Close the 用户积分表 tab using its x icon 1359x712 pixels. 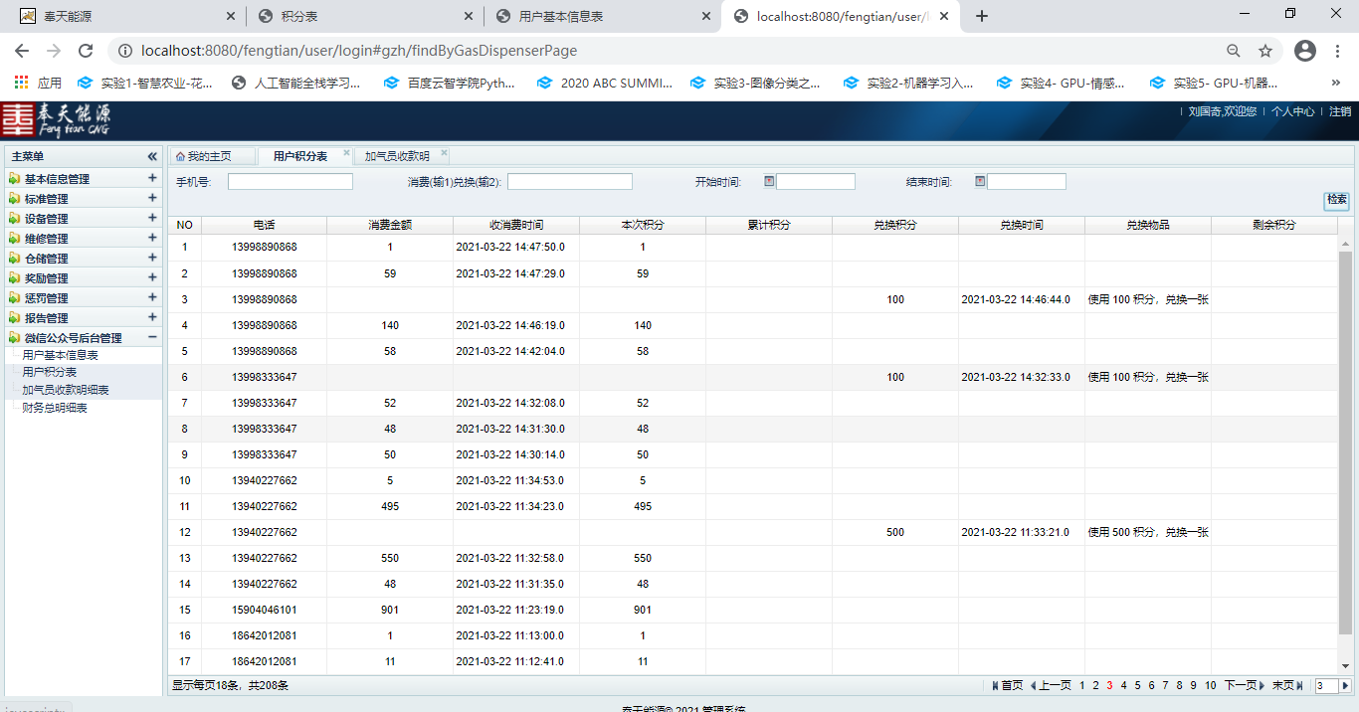(x=346, y=153)
